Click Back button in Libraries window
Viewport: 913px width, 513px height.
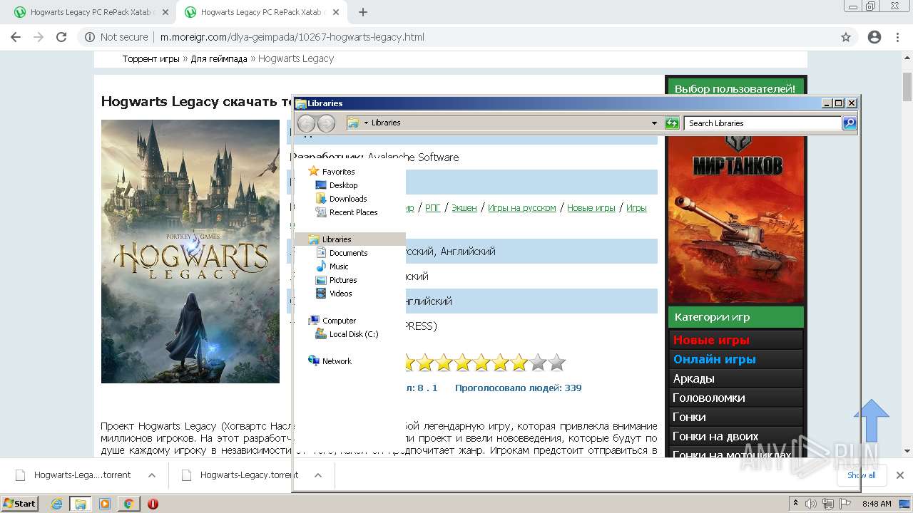coord(306,123)
